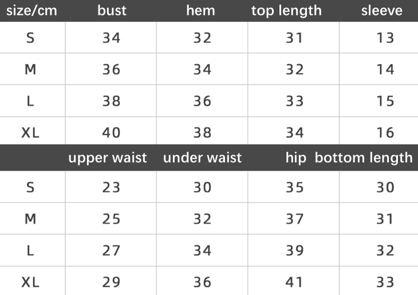
Task: Click the under waist value for size S
Action: pyautogui.click(x=202, y=187)
